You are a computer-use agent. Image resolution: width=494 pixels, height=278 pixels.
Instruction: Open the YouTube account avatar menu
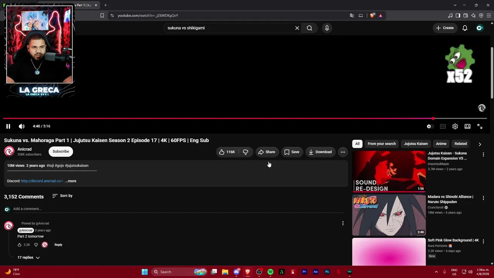click(x=480, y=28)
